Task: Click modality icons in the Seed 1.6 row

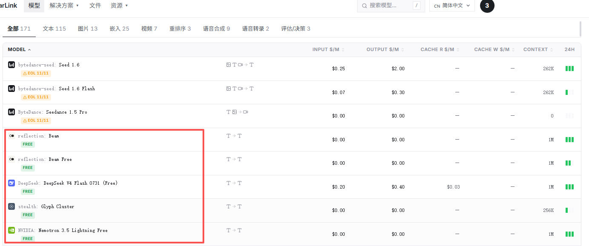Action: [x=240, y=65]
